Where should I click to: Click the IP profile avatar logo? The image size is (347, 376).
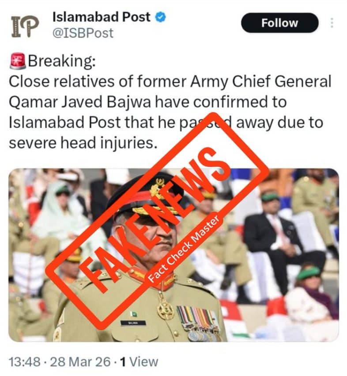tap(23, 22)
